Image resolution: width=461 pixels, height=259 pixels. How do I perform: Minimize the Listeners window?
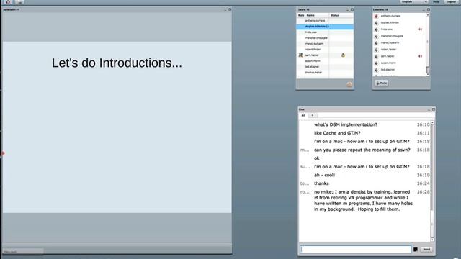tap(424, 9)
